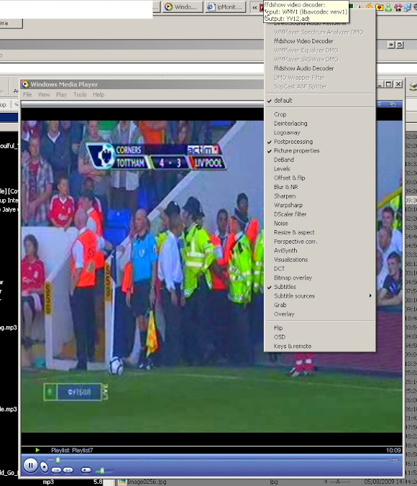Click the fast-forward arrows on seek bar
Screen dimensions: 417x486
coord(395,460)
